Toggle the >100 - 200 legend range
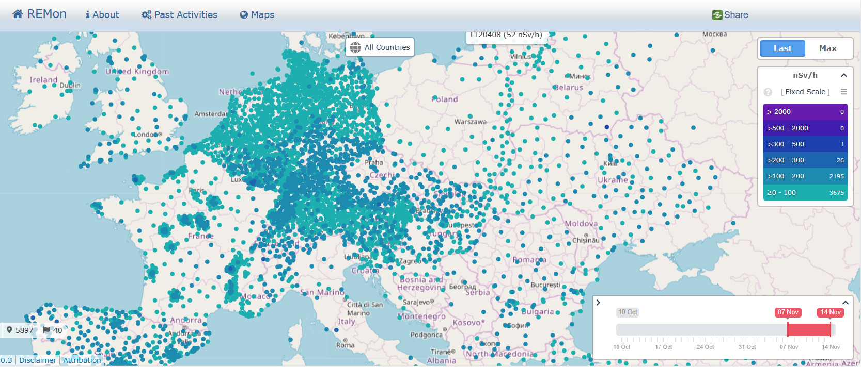Image resolution: width=861 pixels, height=367 pixels. 805,176
